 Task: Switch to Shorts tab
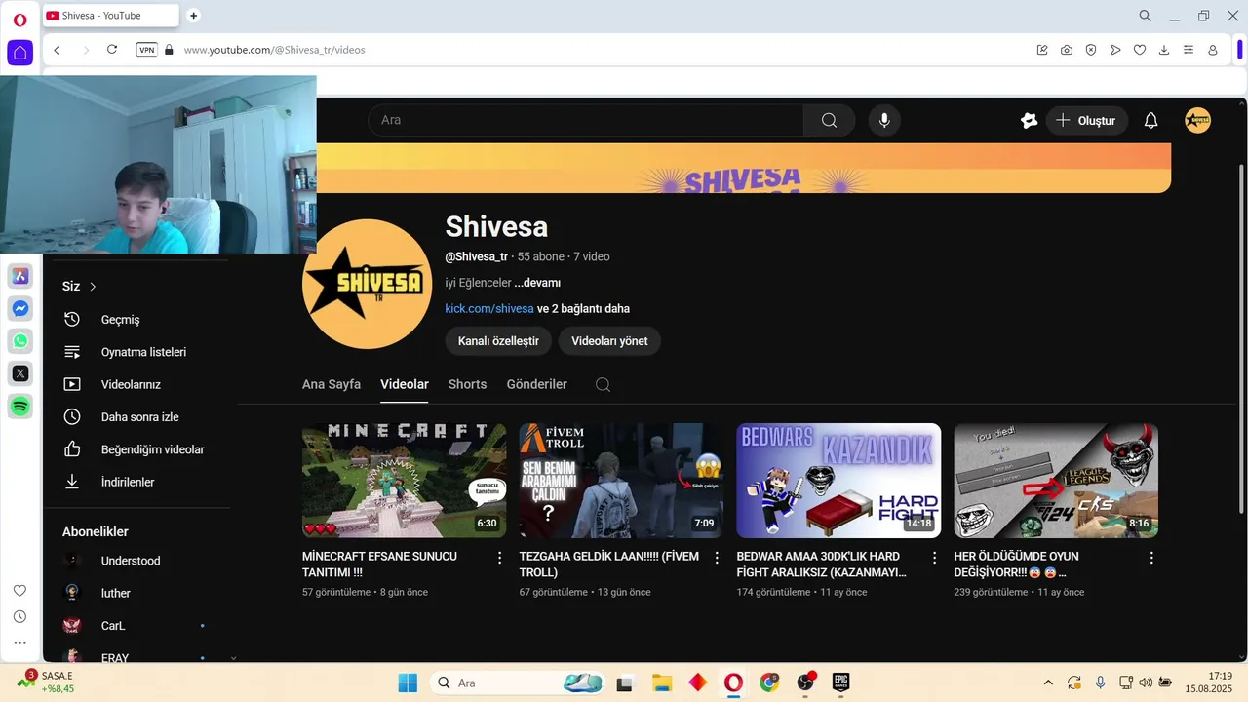tap(467, 384)
